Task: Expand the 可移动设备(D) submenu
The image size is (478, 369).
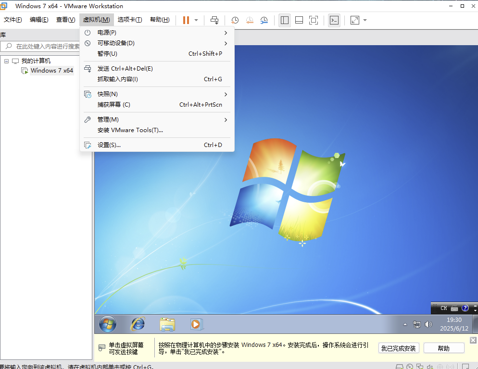Action: click(157, 43)
